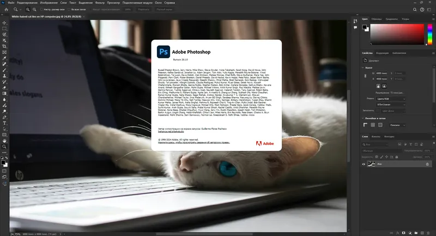Open the '8 бит/канал' bit depth dropdown
The height and width of the screenshot is (236, 436).
pyautogui.click(x=391, y=105)
